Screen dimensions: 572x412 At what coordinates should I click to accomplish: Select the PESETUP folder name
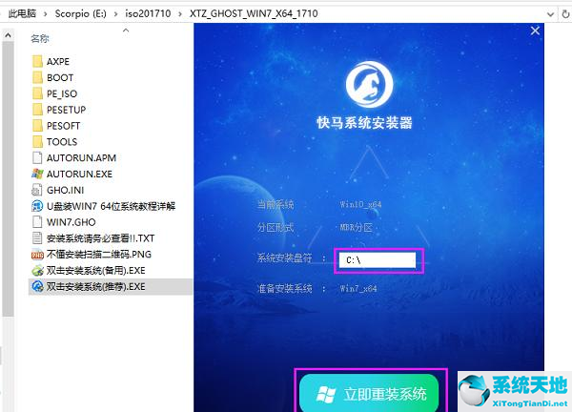coord(67,110)
